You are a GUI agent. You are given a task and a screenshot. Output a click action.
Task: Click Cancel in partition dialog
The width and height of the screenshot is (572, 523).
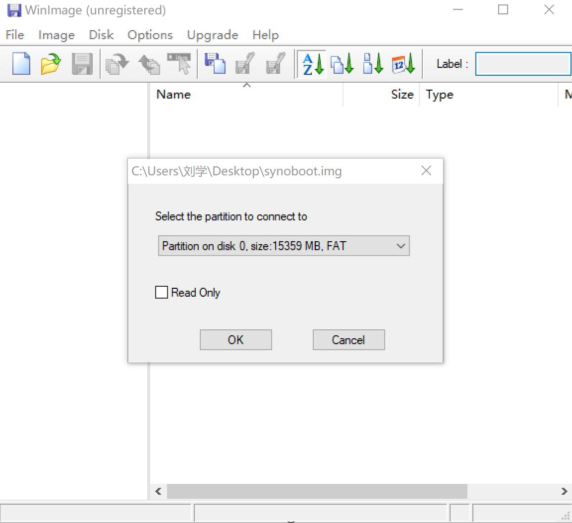348,340
